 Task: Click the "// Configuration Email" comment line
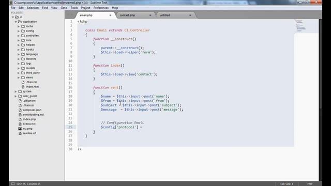tap(122, 122)
